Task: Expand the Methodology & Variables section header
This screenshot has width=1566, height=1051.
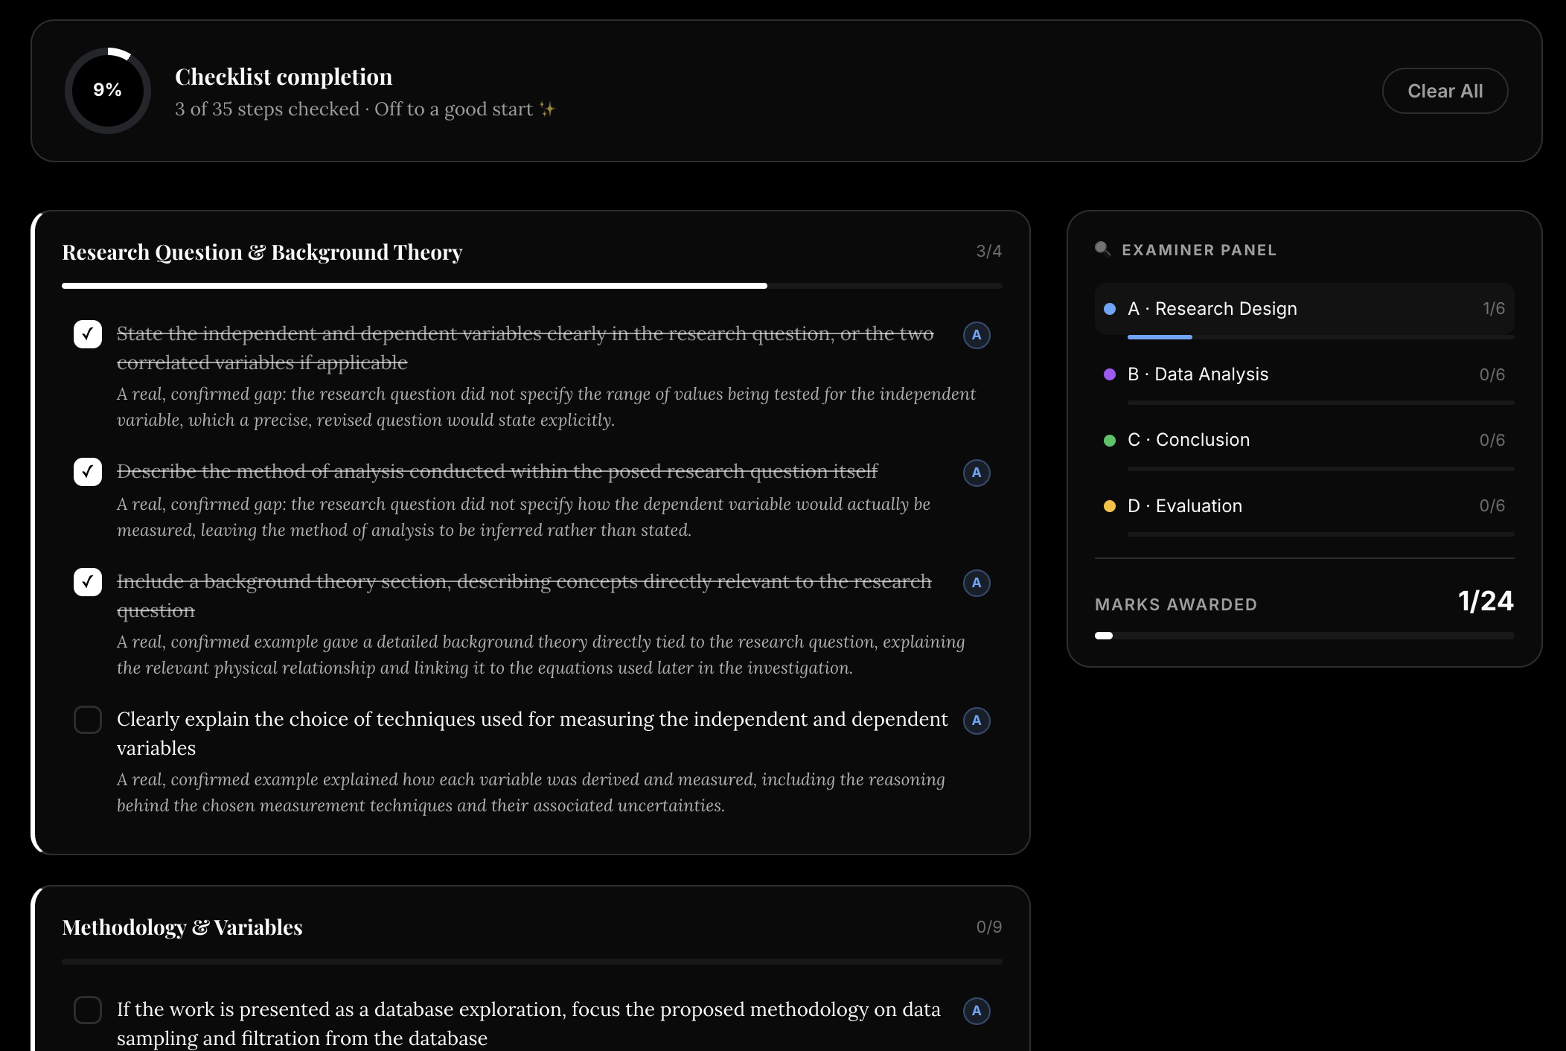Action: click(x=531, y=927)
